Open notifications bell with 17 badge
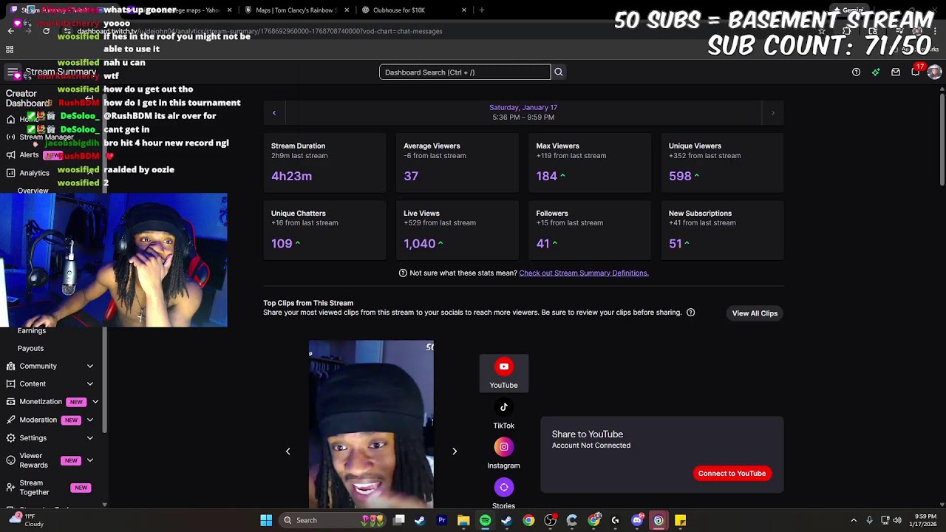Image resolution: width=946 pixels, height=532 pixels. click(x=916, y=71)
